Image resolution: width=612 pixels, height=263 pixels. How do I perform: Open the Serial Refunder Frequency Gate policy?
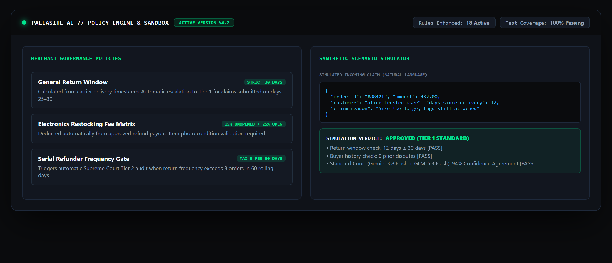(x=162, y=167)
